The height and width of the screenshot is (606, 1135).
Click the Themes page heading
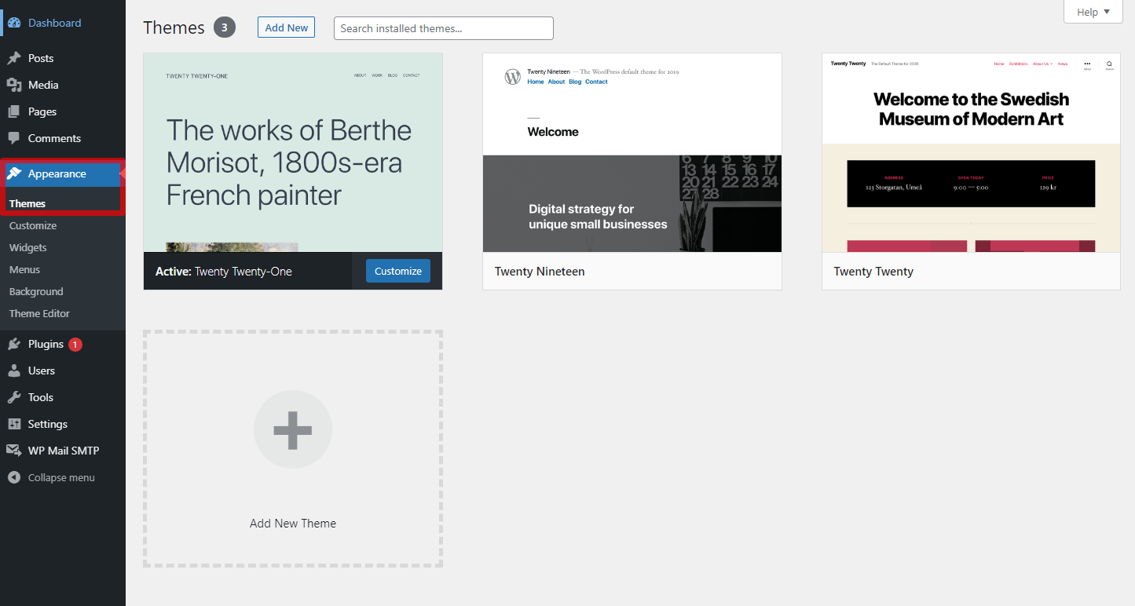(174, 27)
